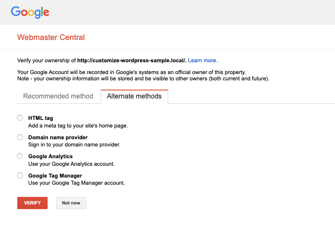Click the Google logo

(x=30, y=12)
